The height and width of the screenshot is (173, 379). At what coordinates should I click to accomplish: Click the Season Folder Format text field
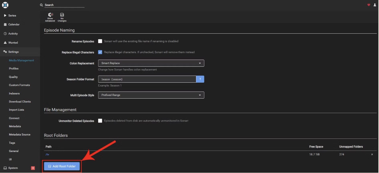147,79
